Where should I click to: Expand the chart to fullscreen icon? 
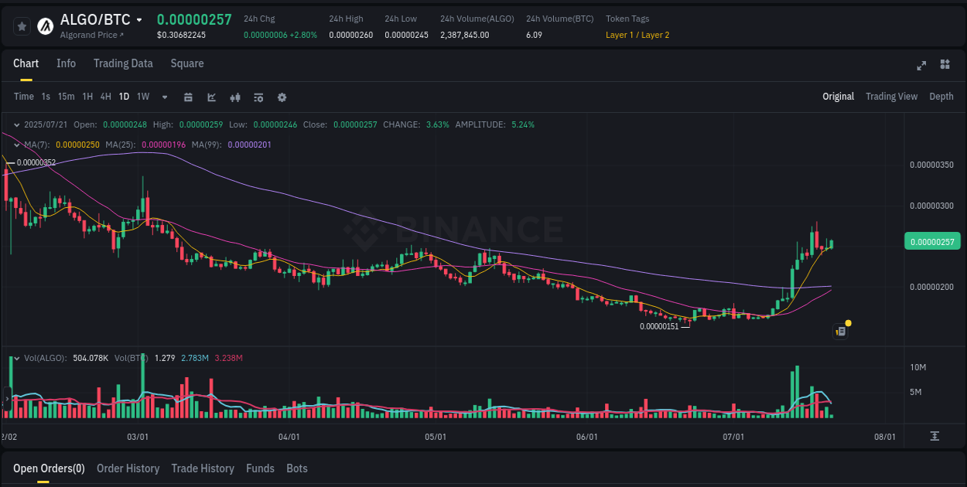[921, 66]
